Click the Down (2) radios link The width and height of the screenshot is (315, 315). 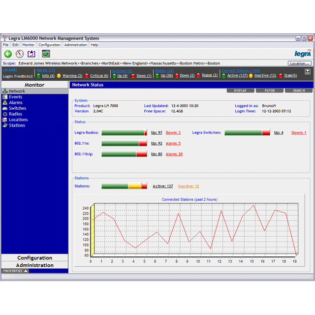(187, 75)
